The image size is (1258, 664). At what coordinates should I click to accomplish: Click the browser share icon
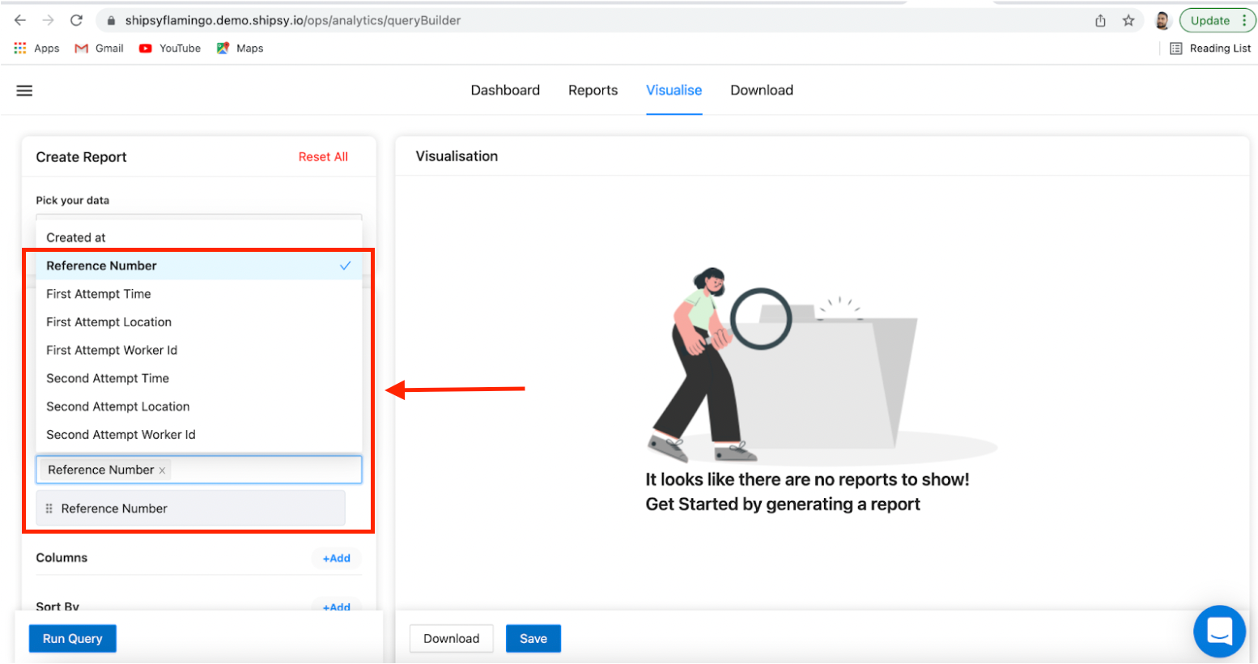1100,21
